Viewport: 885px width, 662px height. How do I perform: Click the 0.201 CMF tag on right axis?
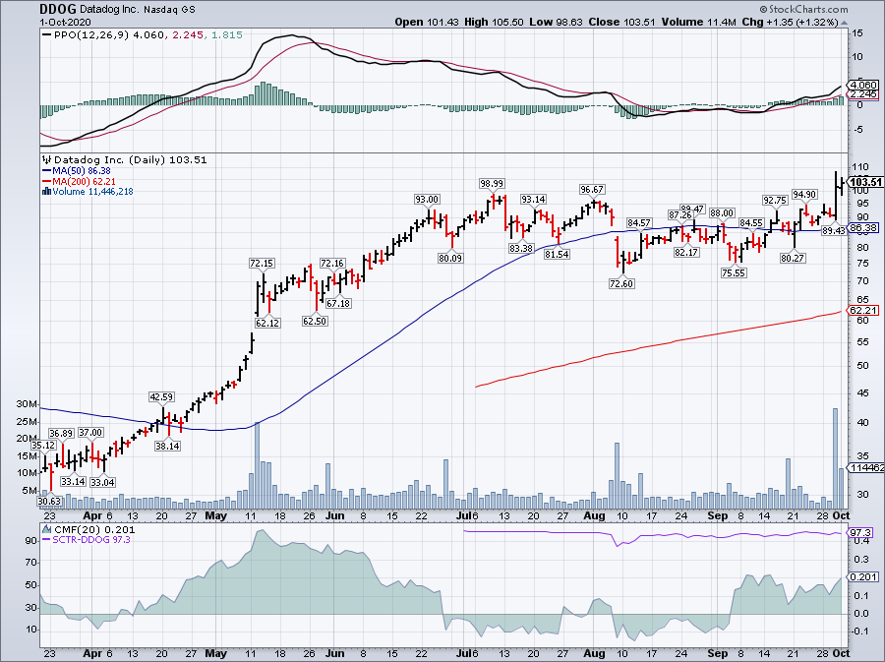point(863,576)
